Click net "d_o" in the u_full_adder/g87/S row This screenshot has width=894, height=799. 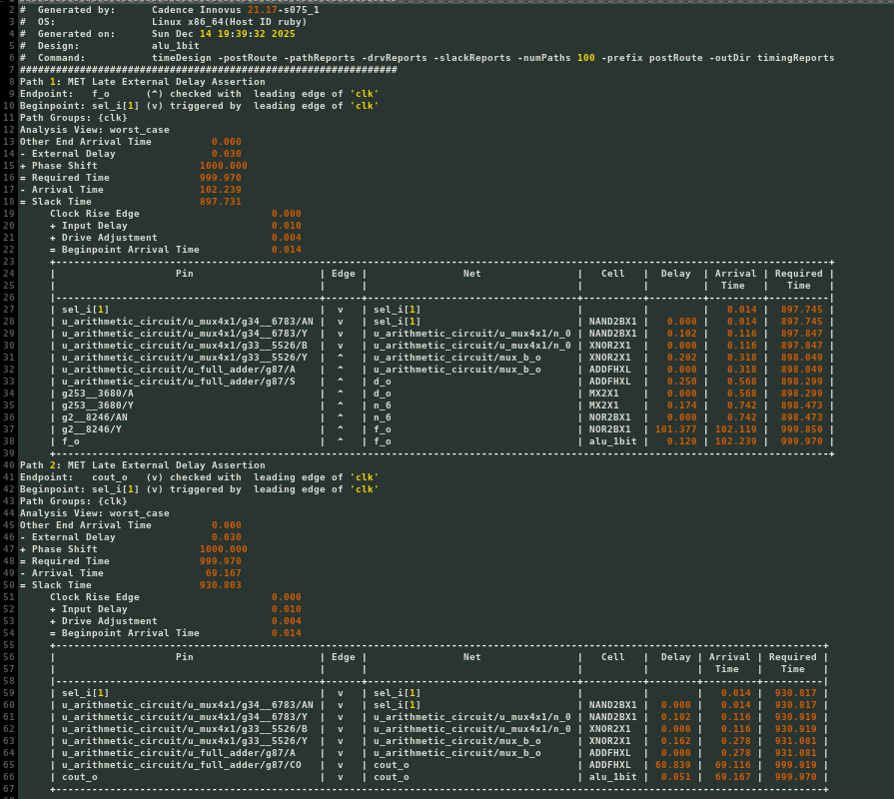tap(382, 381)
